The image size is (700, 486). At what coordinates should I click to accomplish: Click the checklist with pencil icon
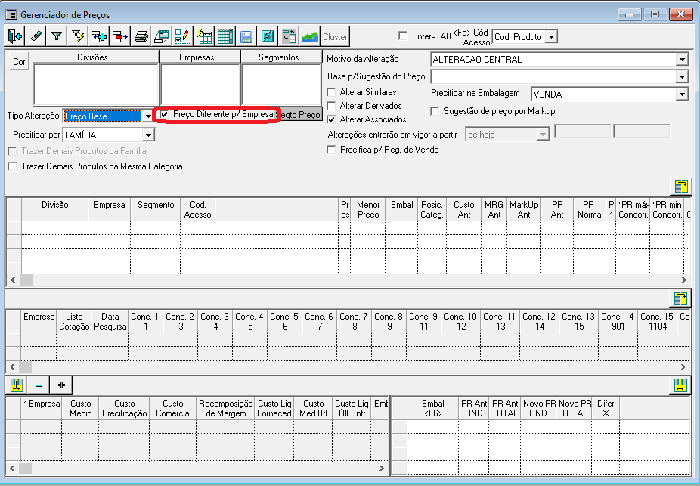[183, 36]
